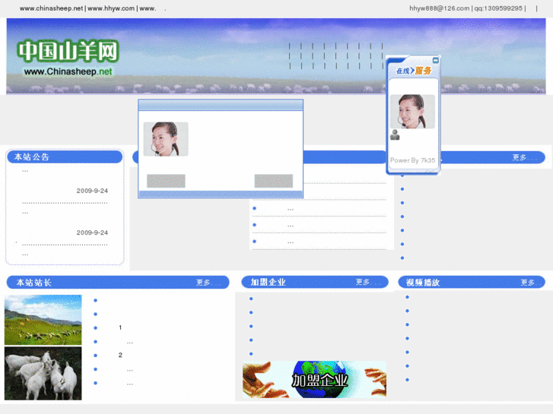
Task: Click last bullet in 视频播放 list
Action: [408, 380]
